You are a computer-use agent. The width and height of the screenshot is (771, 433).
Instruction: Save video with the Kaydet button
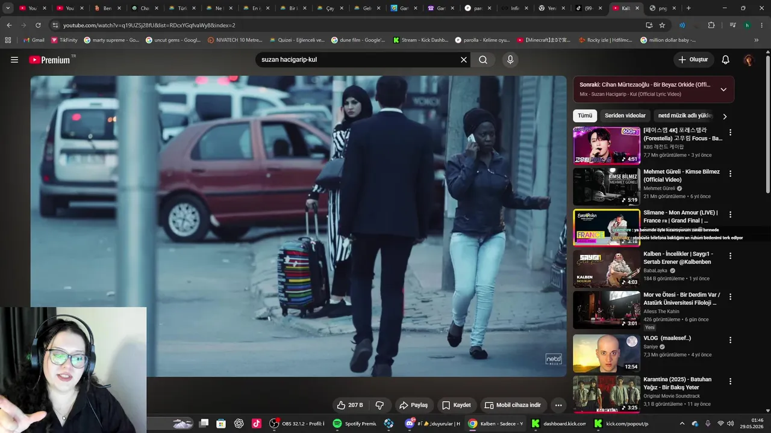click(456, 405)
